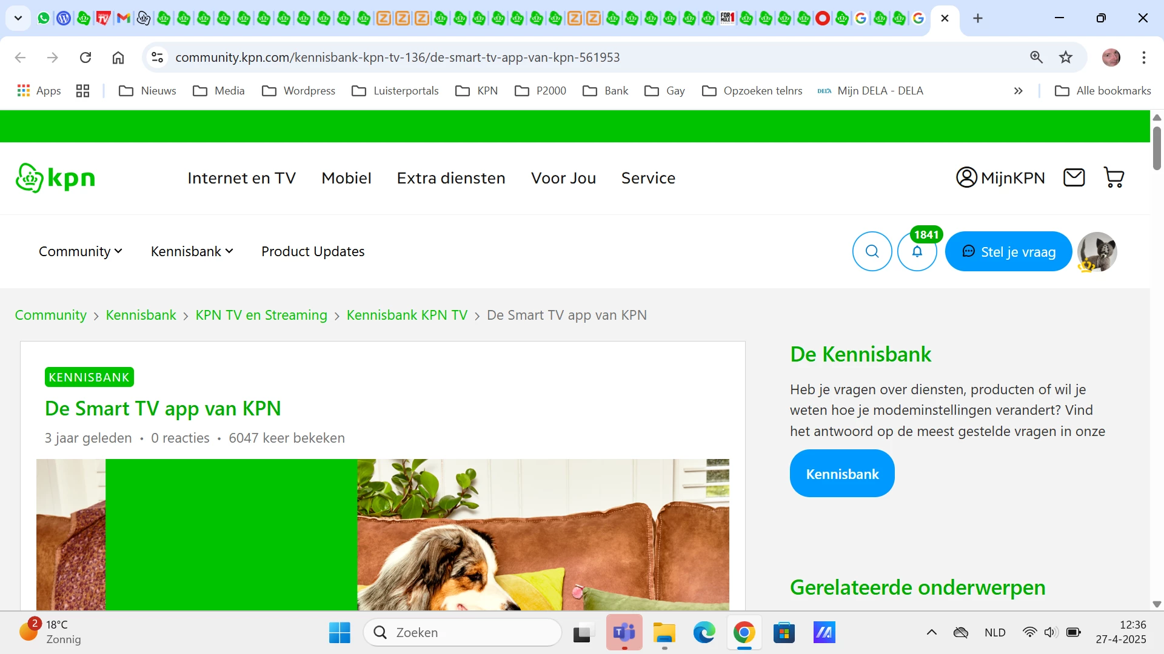Click the envelope messages icon

click(x=1074, y=177)
